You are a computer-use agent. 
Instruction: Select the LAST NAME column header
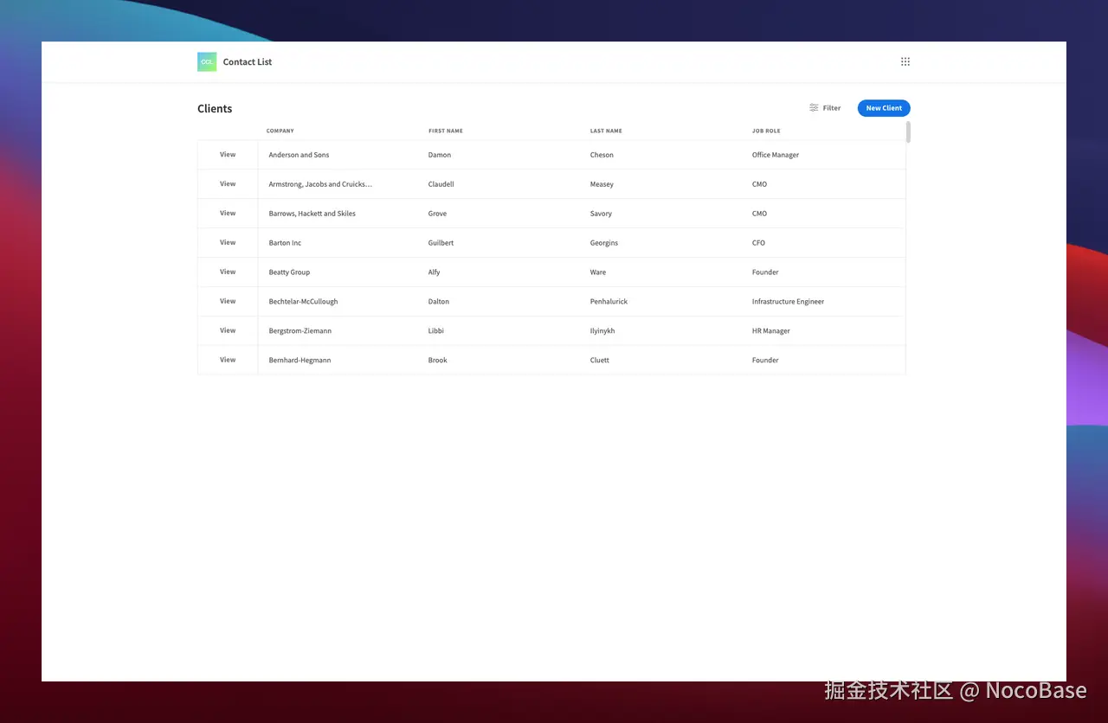(x=606, y=131)
